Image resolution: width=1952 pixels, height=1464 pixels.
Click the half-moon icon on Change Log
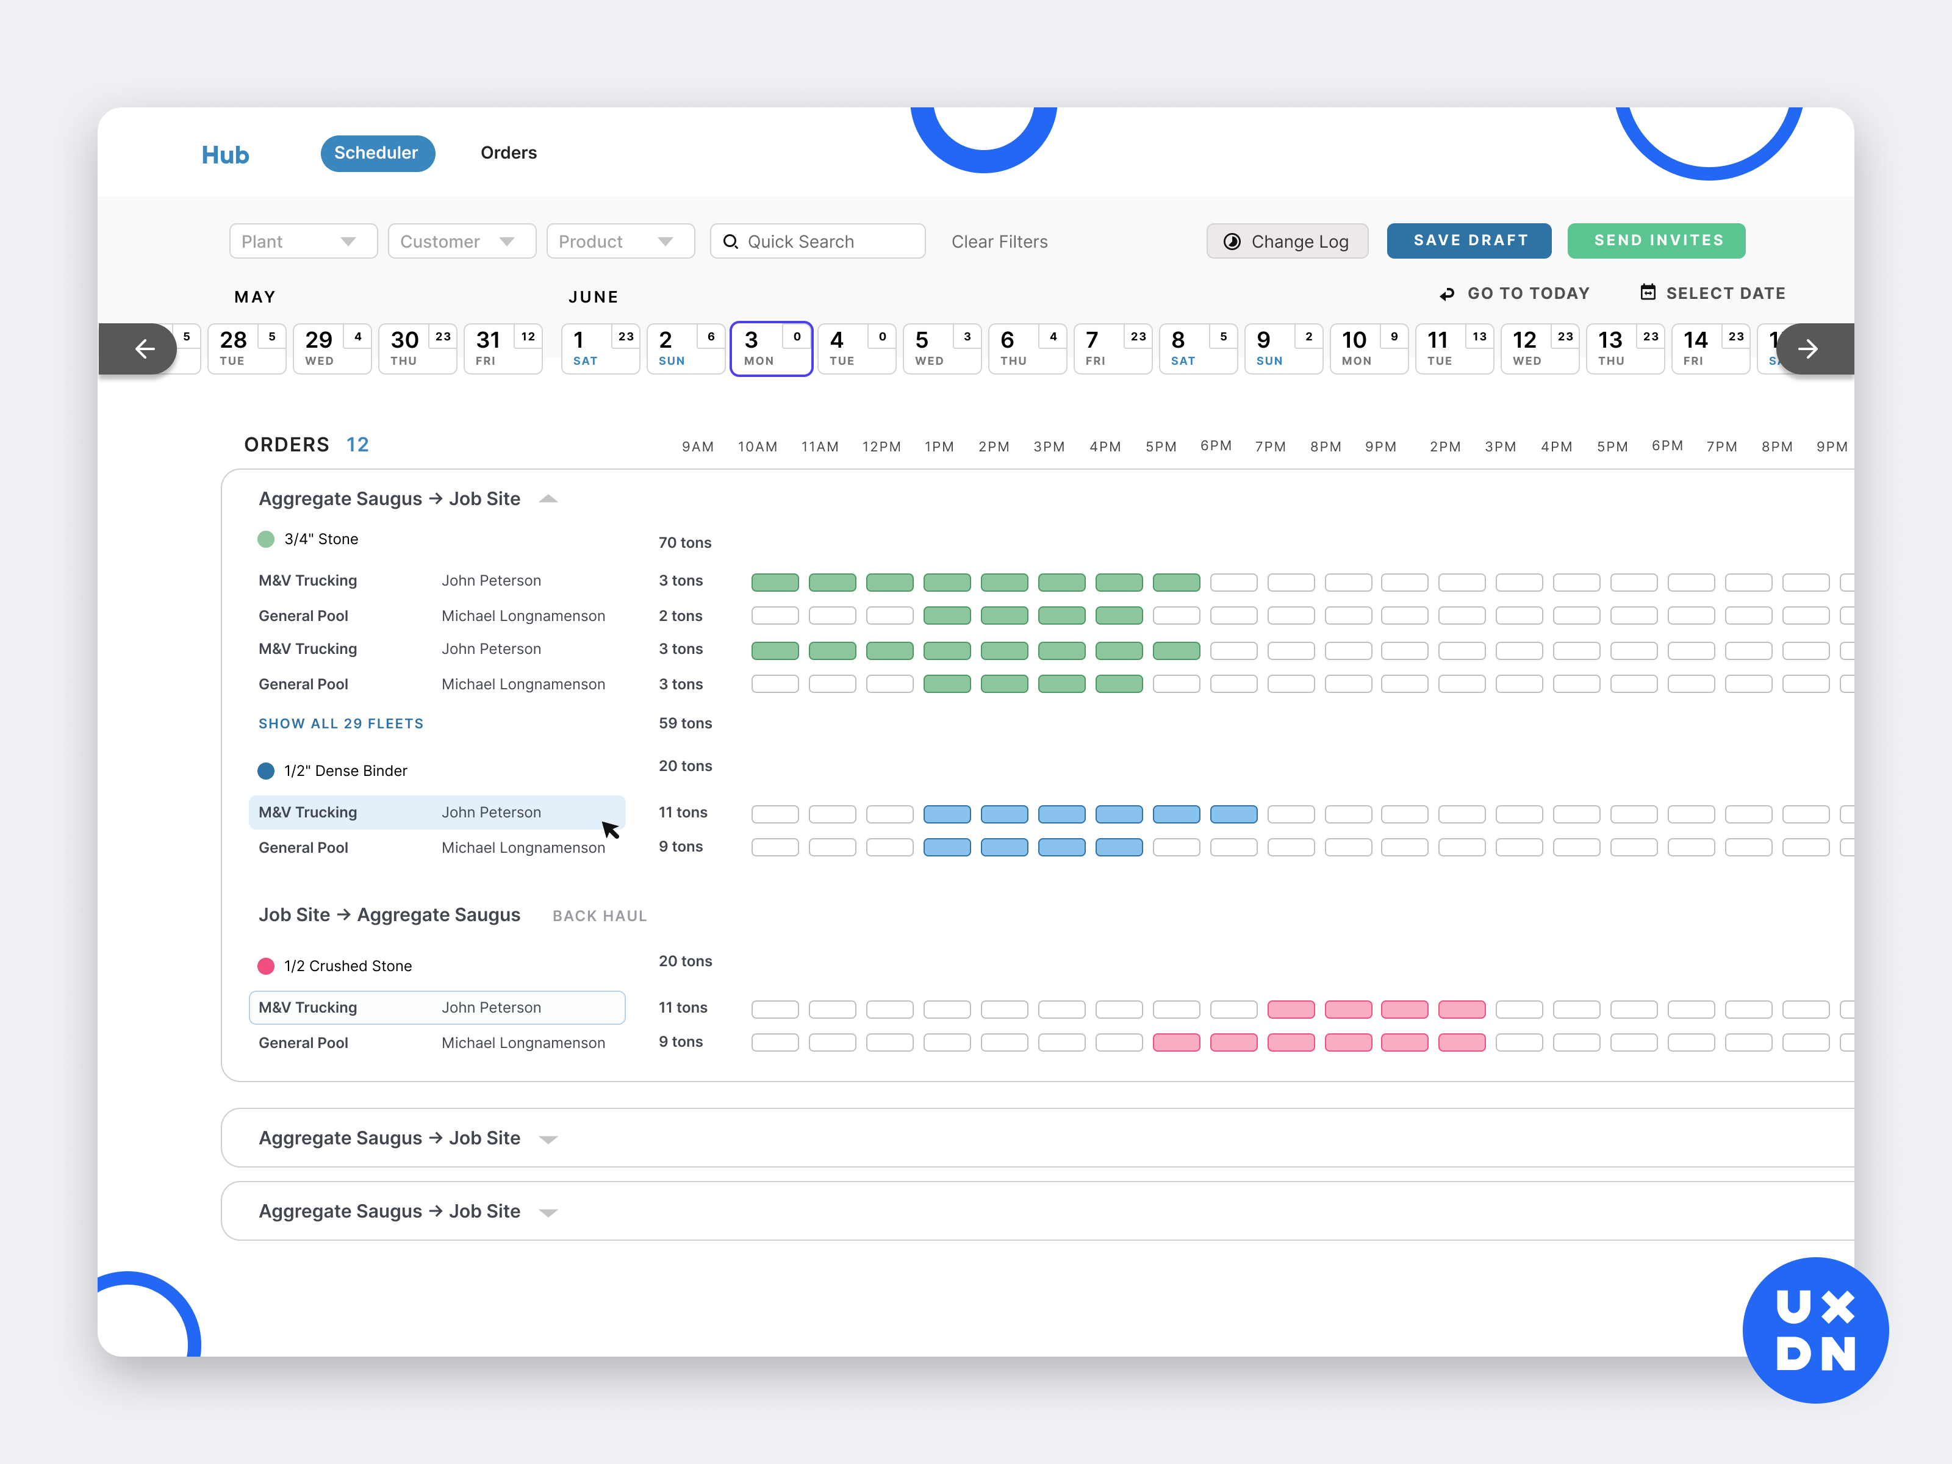(1233, 241)
